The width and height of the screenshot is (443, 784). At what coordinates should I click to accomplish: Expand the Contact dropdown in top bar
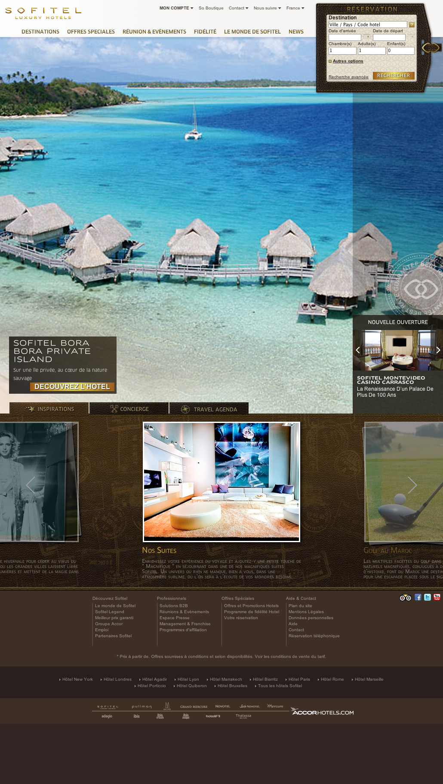click(238, 8)
